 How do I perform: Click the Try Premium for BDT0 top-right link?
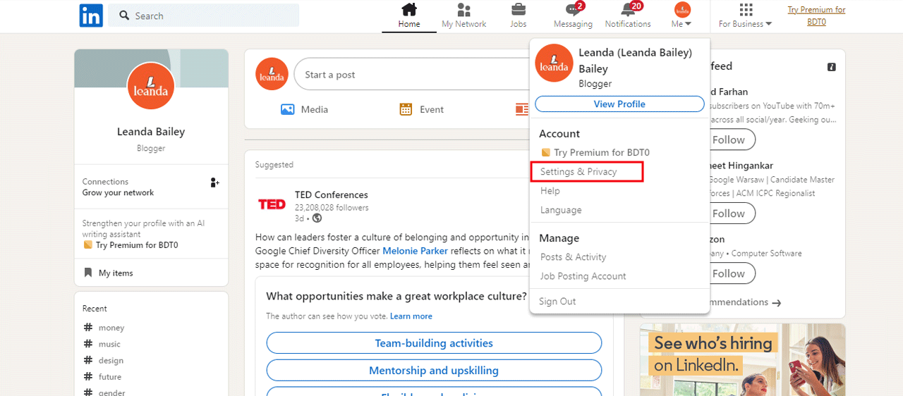coord(816,16)
